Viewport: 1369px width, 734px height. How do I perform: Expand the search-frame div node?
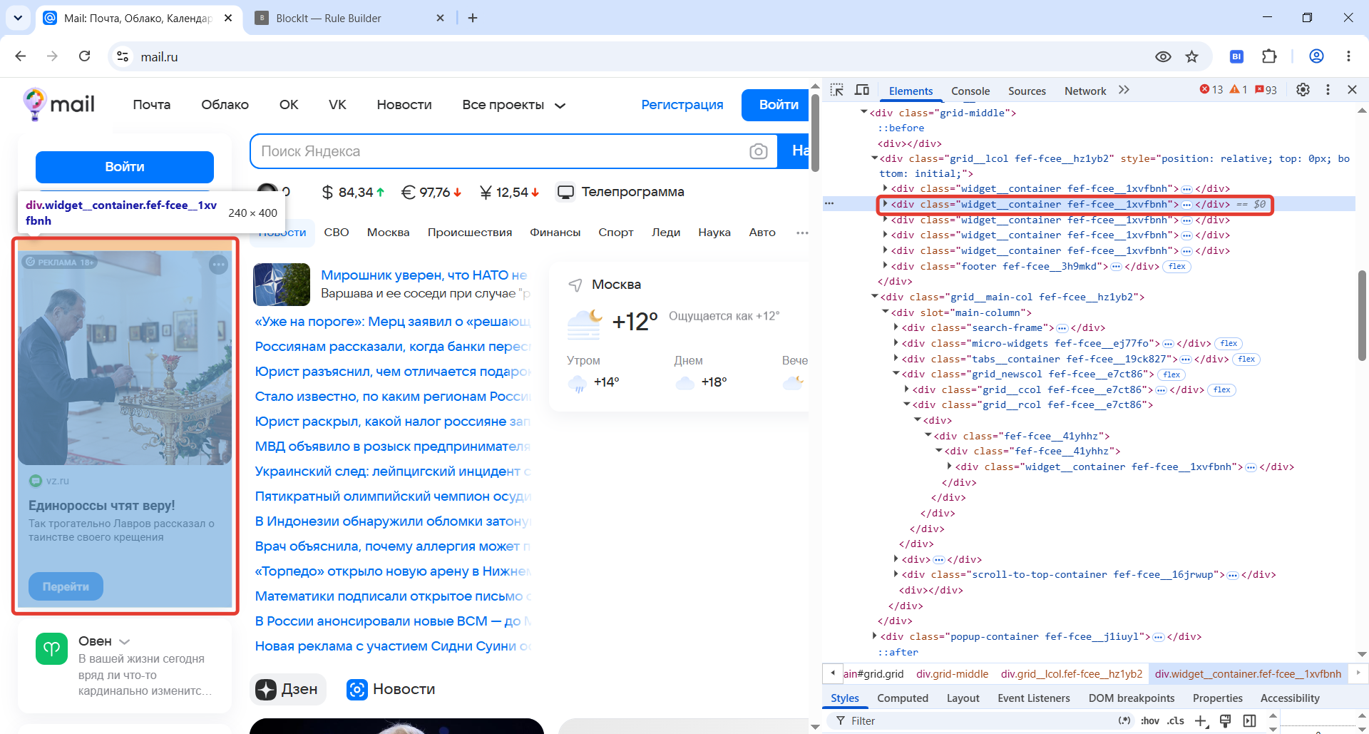point(896,327)
